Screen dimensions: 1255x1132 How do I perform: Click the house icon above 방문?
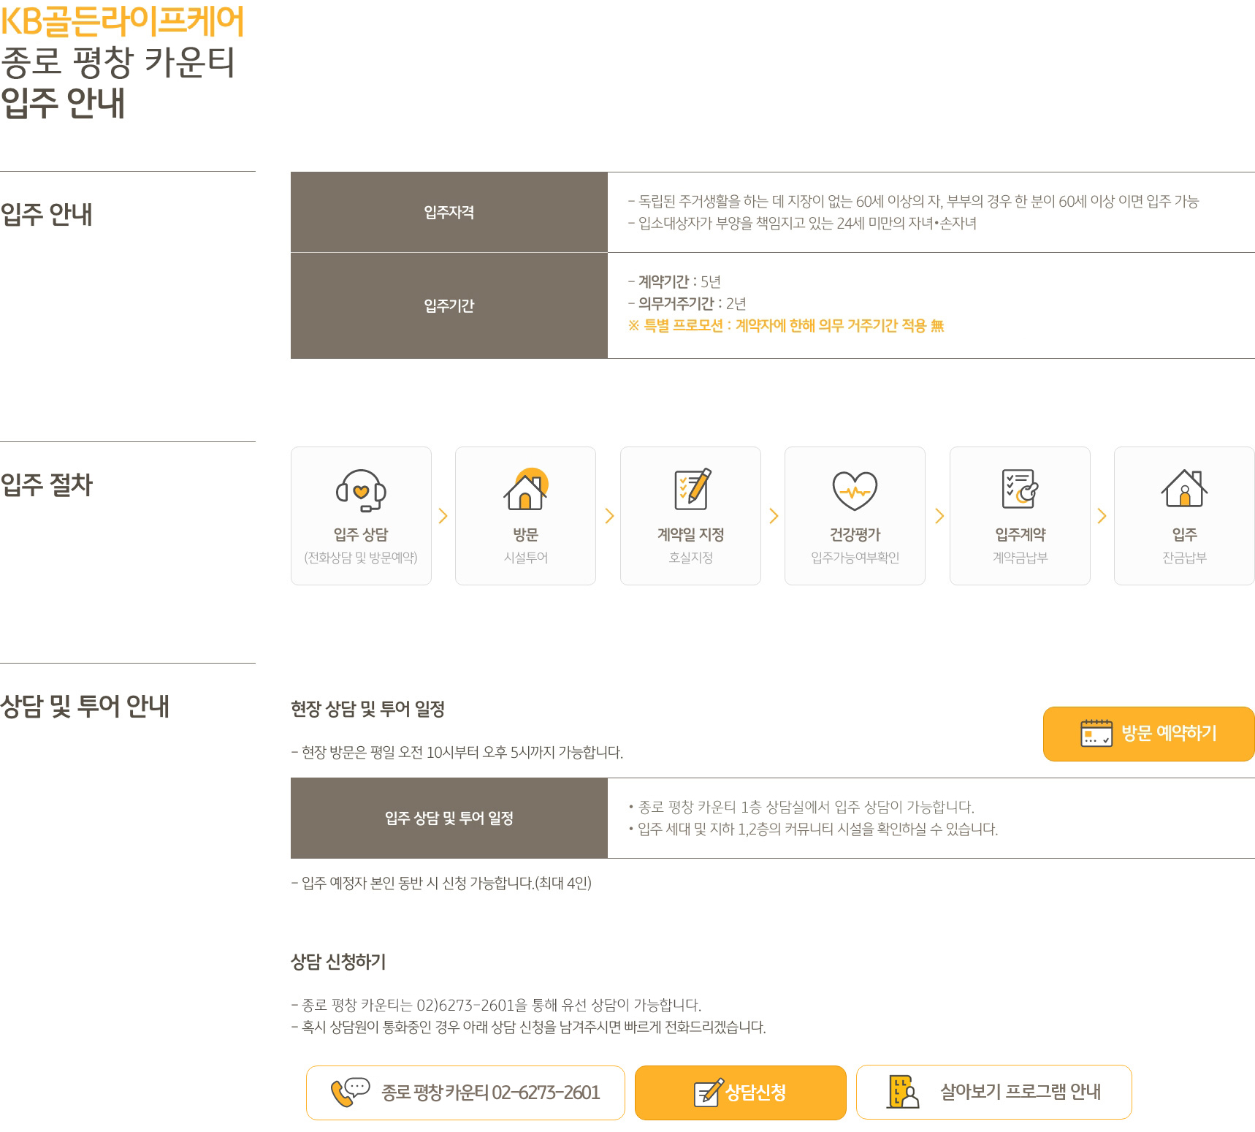pyautogui.click(x=526, y=489)
